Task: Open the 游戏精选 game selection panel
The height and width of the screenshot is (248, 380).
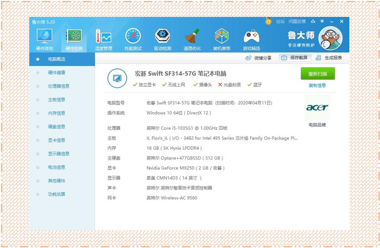Action: [x=251, y=38]
